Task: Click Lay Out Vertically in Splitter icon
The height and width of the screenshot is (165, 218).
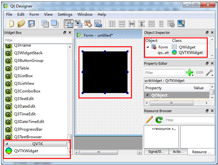Action: [142, 24]
